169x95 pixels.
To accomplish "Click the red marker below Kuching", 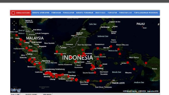I will coord(57,51).
